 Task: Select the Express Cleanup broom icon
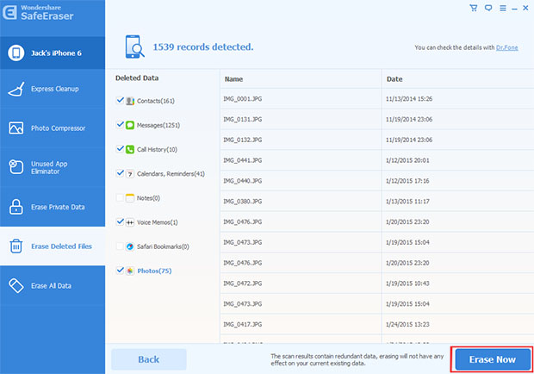click(x=16, y=88)
